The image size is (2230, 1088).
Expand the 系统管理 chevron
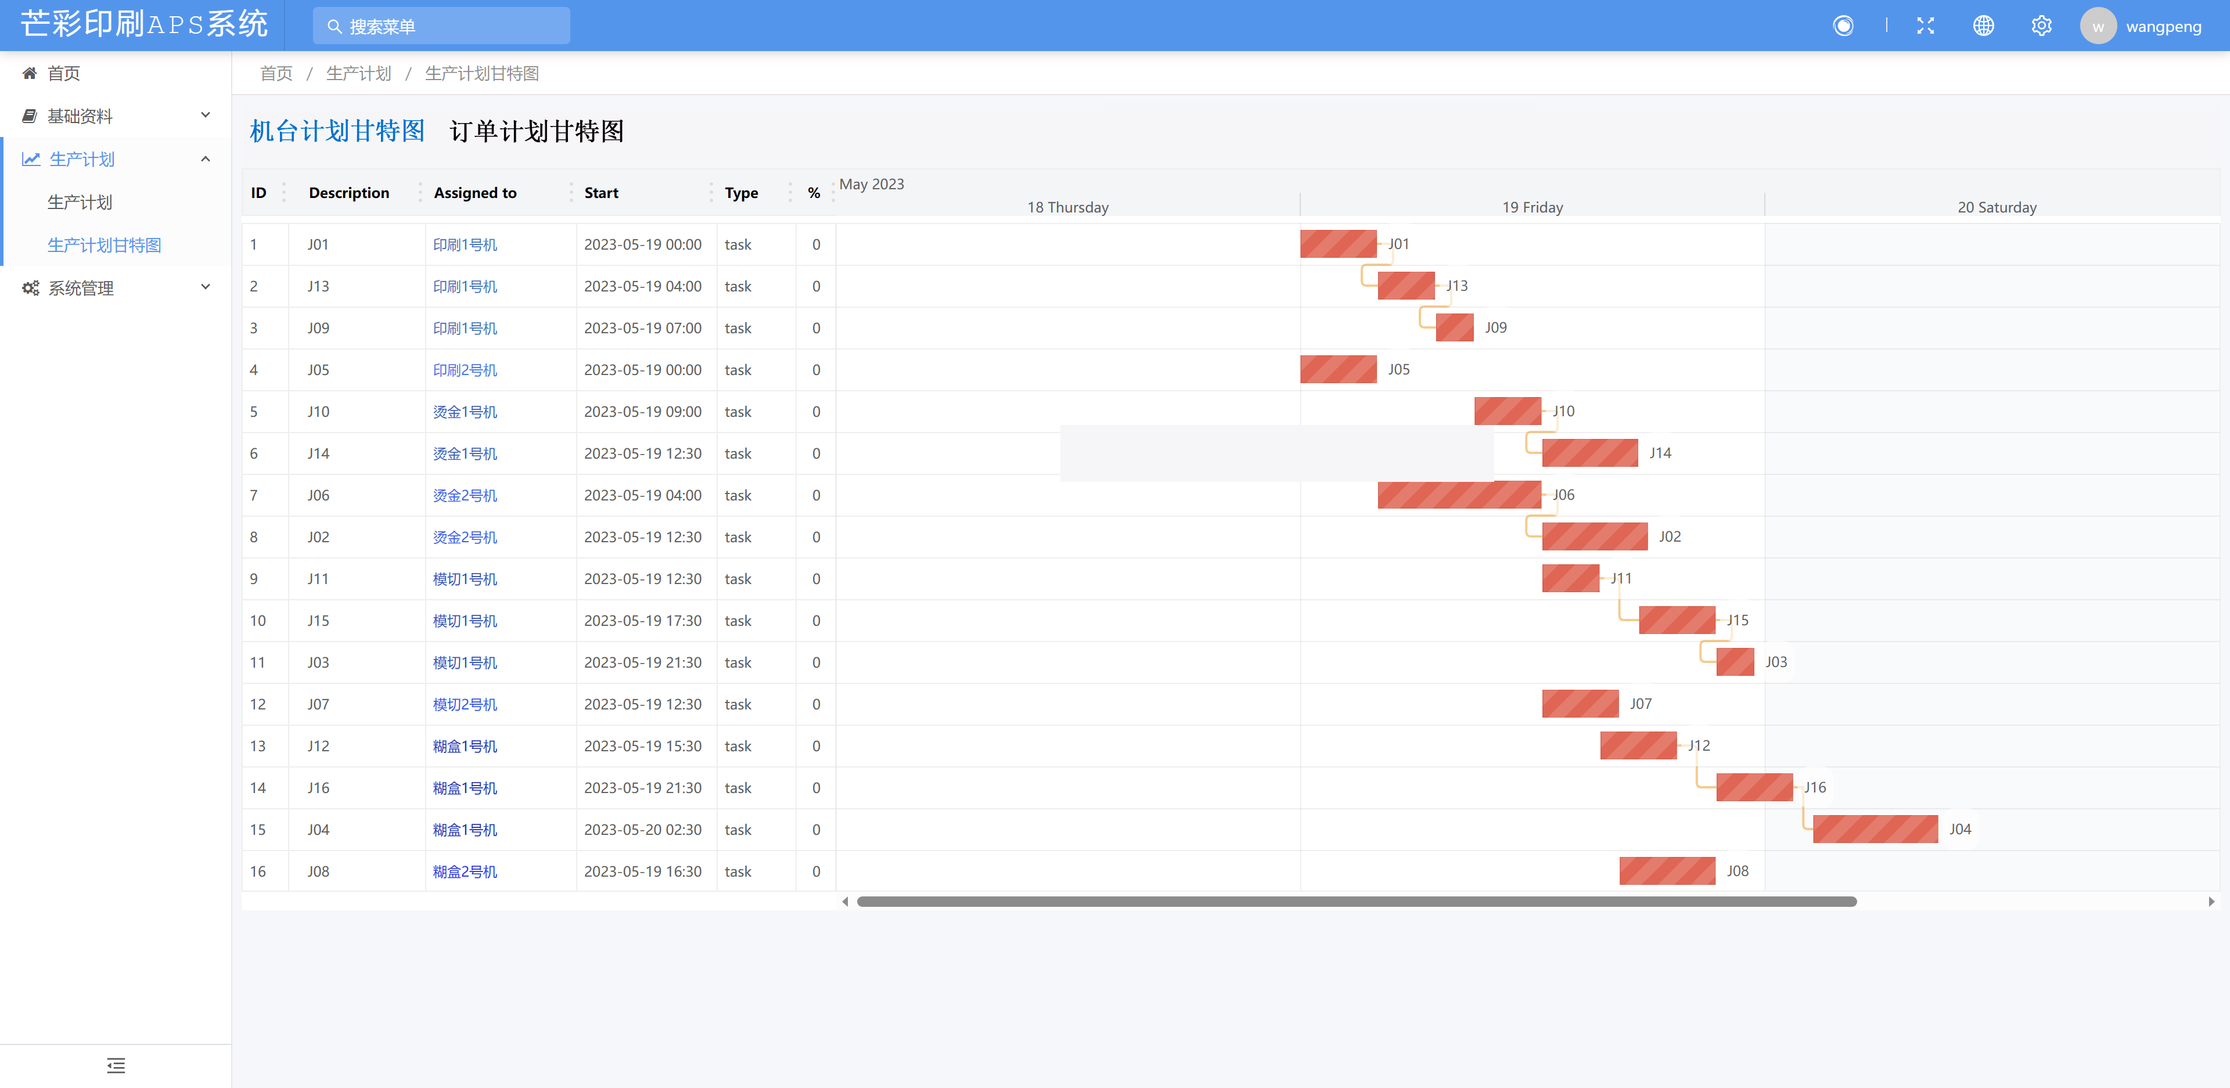(205, 287)
